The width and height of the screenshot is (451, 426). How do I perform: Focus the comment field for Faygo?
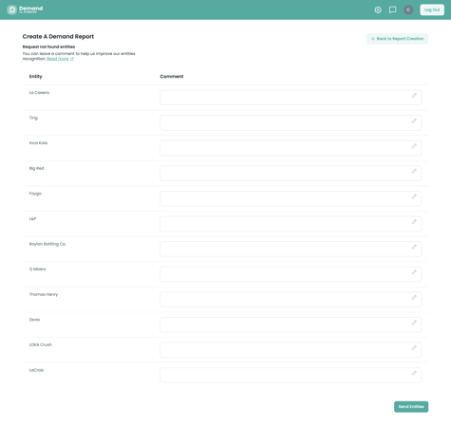(291, 198)
